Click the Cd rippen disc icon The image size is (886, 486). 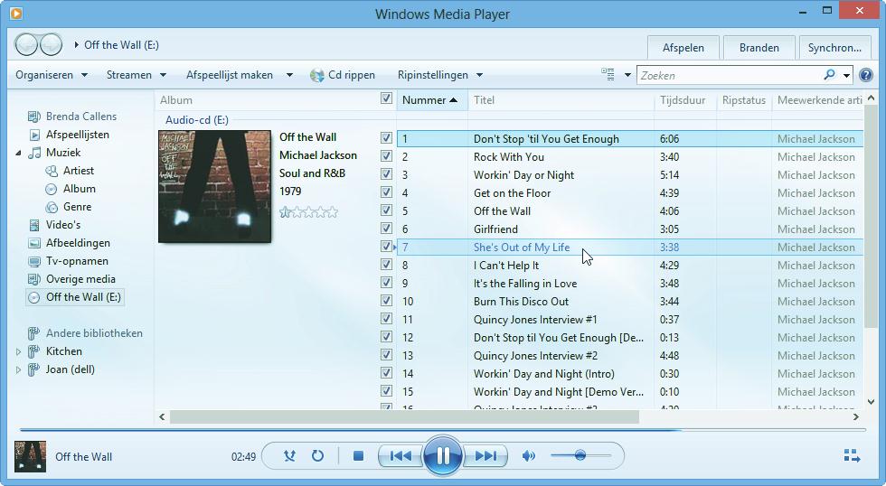(x=317, y=75)
